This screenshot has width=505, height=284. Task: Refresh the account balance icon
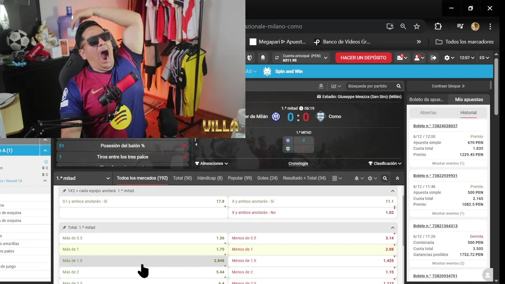(x=277, y=58)
